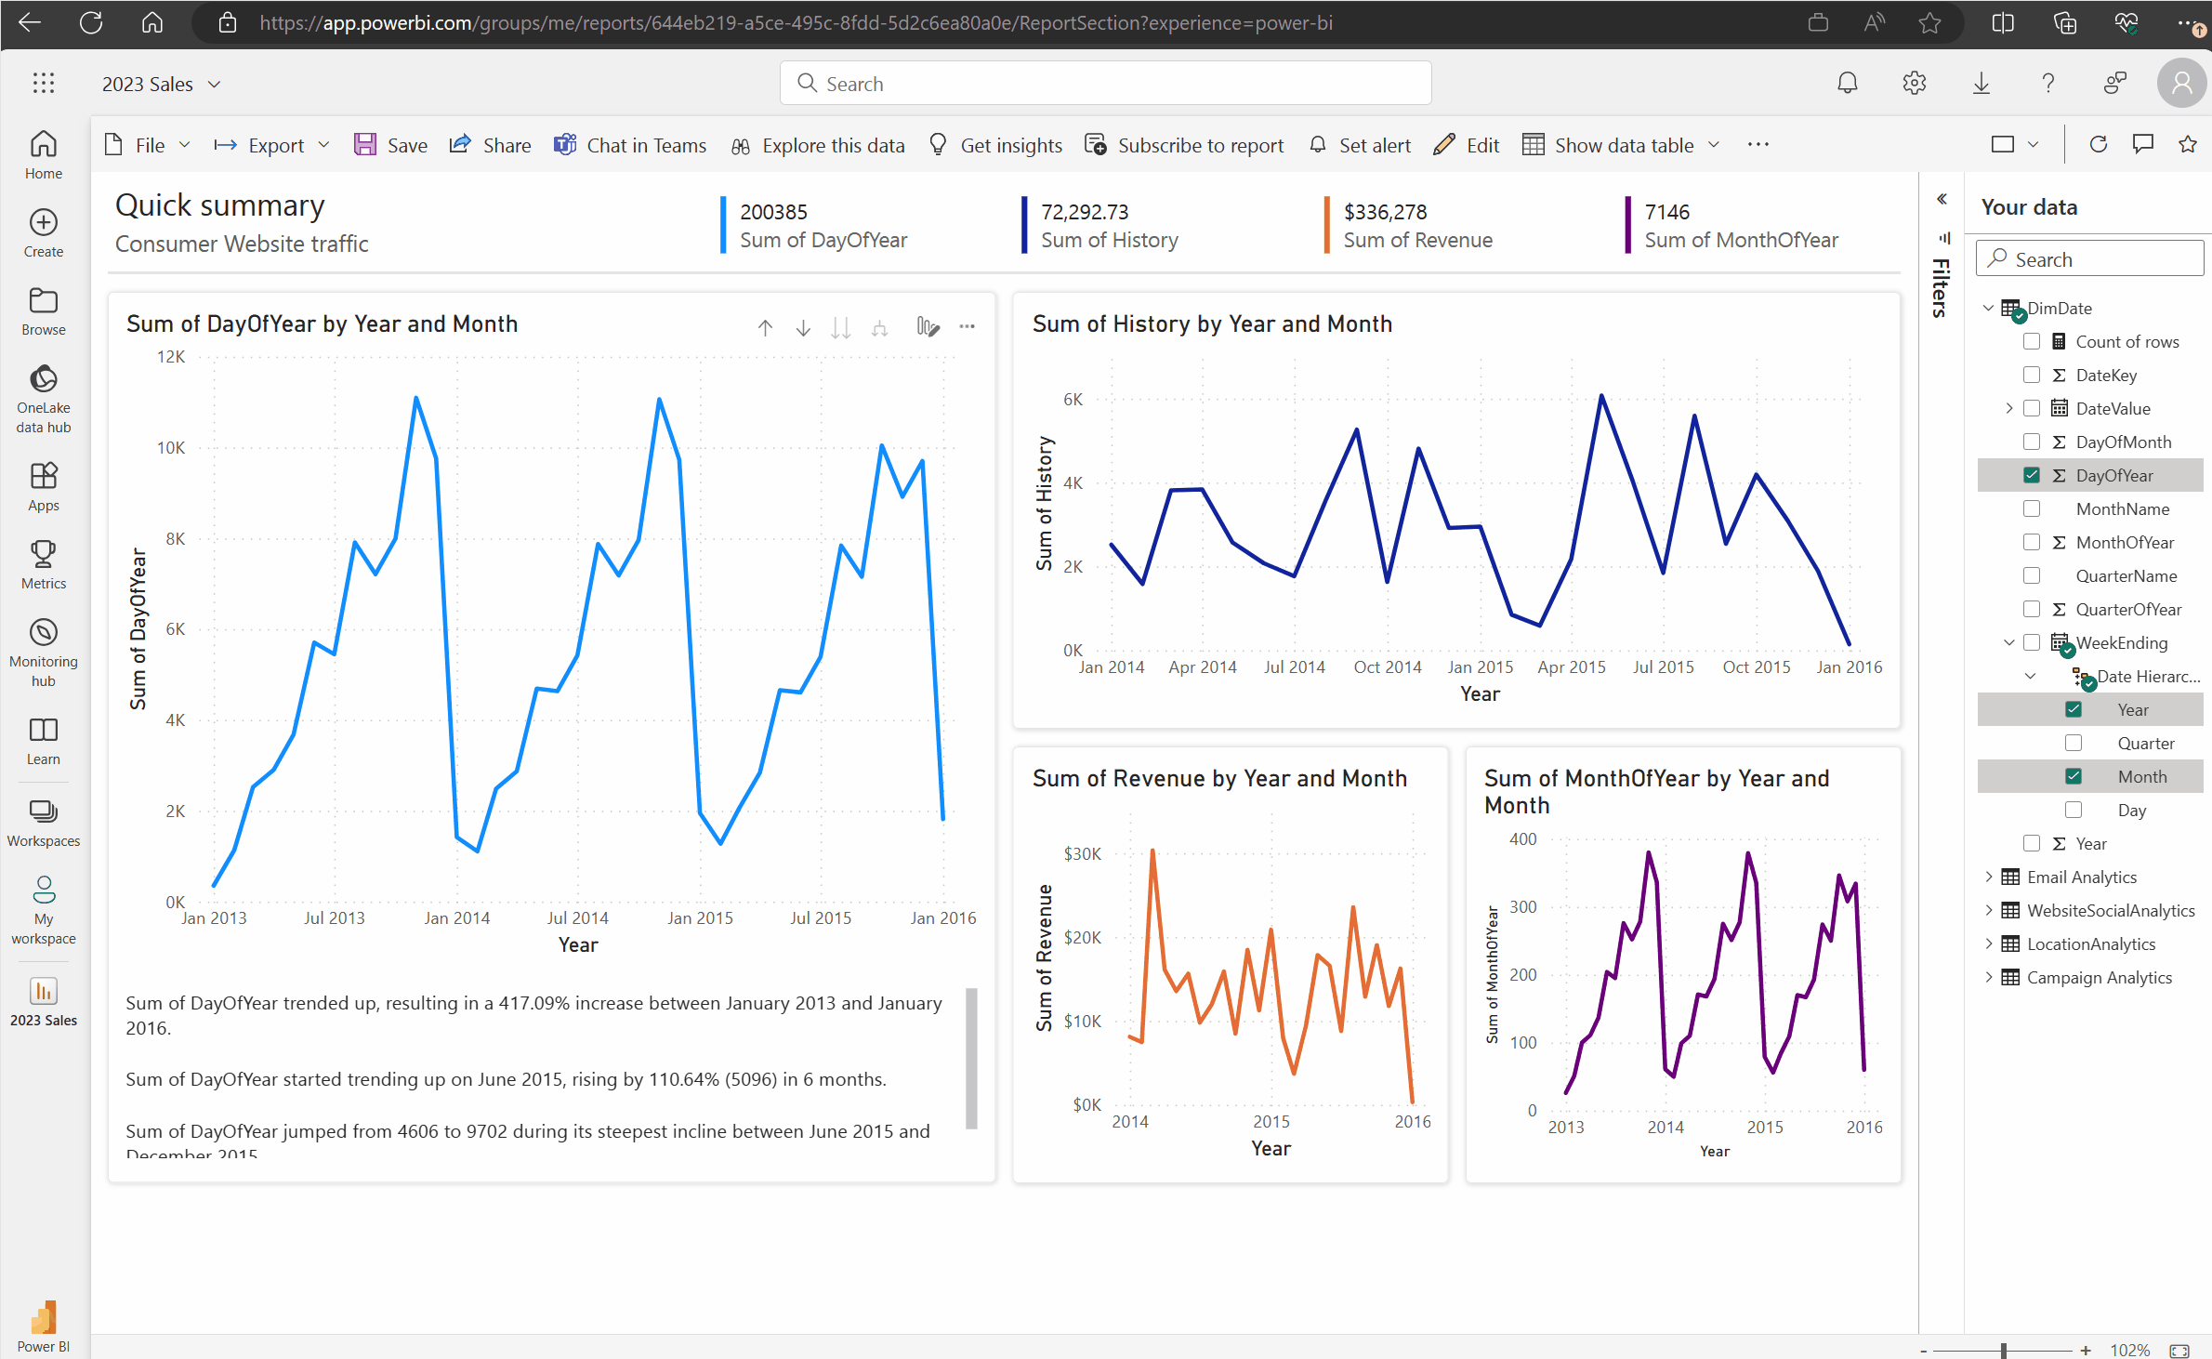
Task: Expand the Campaign Analytics section
Action: pyautogui.click(x=1989, y=977)
